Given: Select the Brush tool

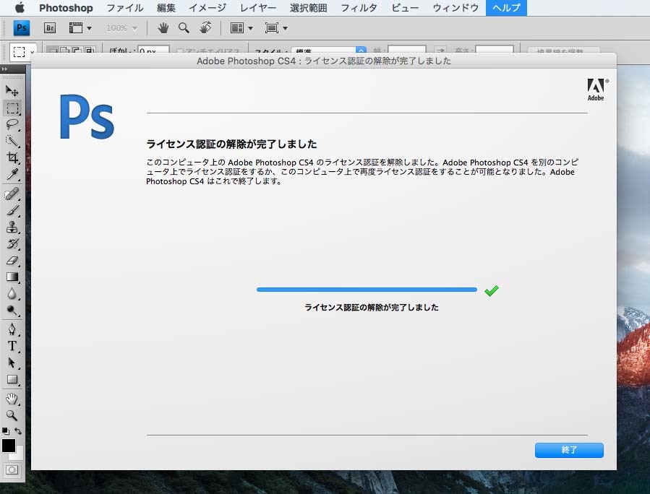Looking at the screenshot, I should tap(12, 210).
